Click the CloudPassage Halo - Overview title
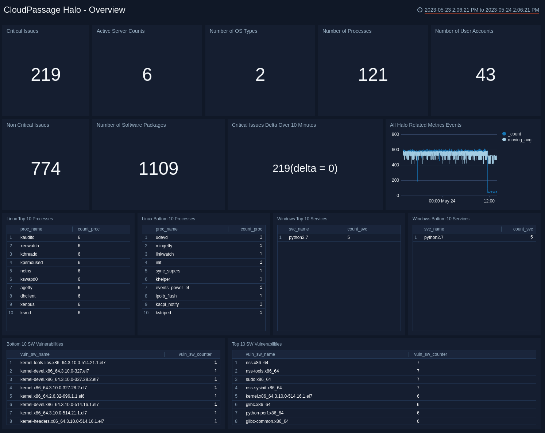This screenshot has width=545, height=433. [x=64, y=10]
